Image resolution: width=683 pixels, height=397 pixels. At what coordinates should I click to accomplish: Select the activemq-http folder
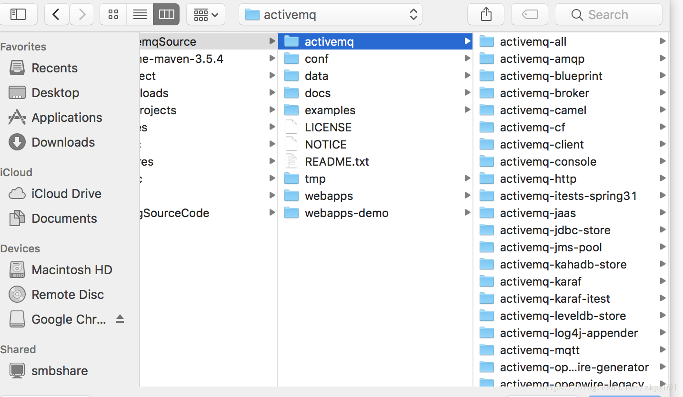[571, 179]
